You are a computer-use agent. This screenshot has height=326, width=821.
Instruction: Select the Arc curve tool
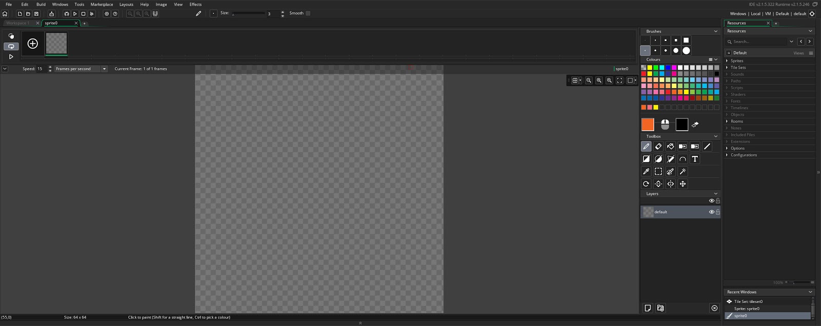coord(683,159)
